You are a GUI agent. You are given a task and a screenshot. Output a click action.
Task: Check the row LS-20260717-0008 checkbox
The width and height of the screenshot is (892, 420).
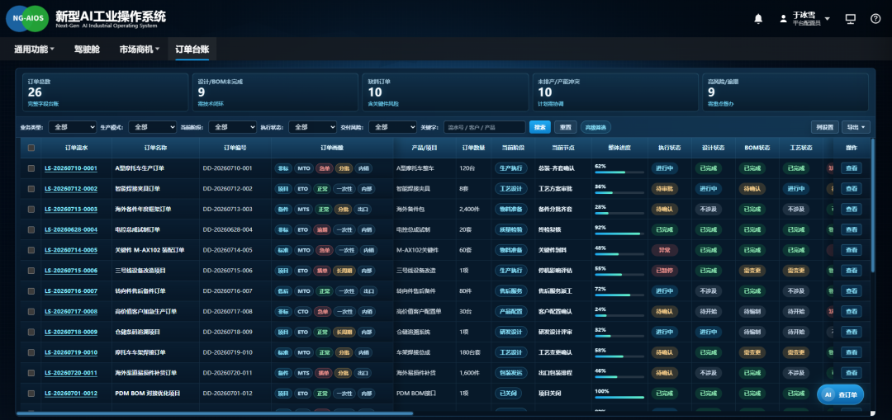tap(31, 311)
